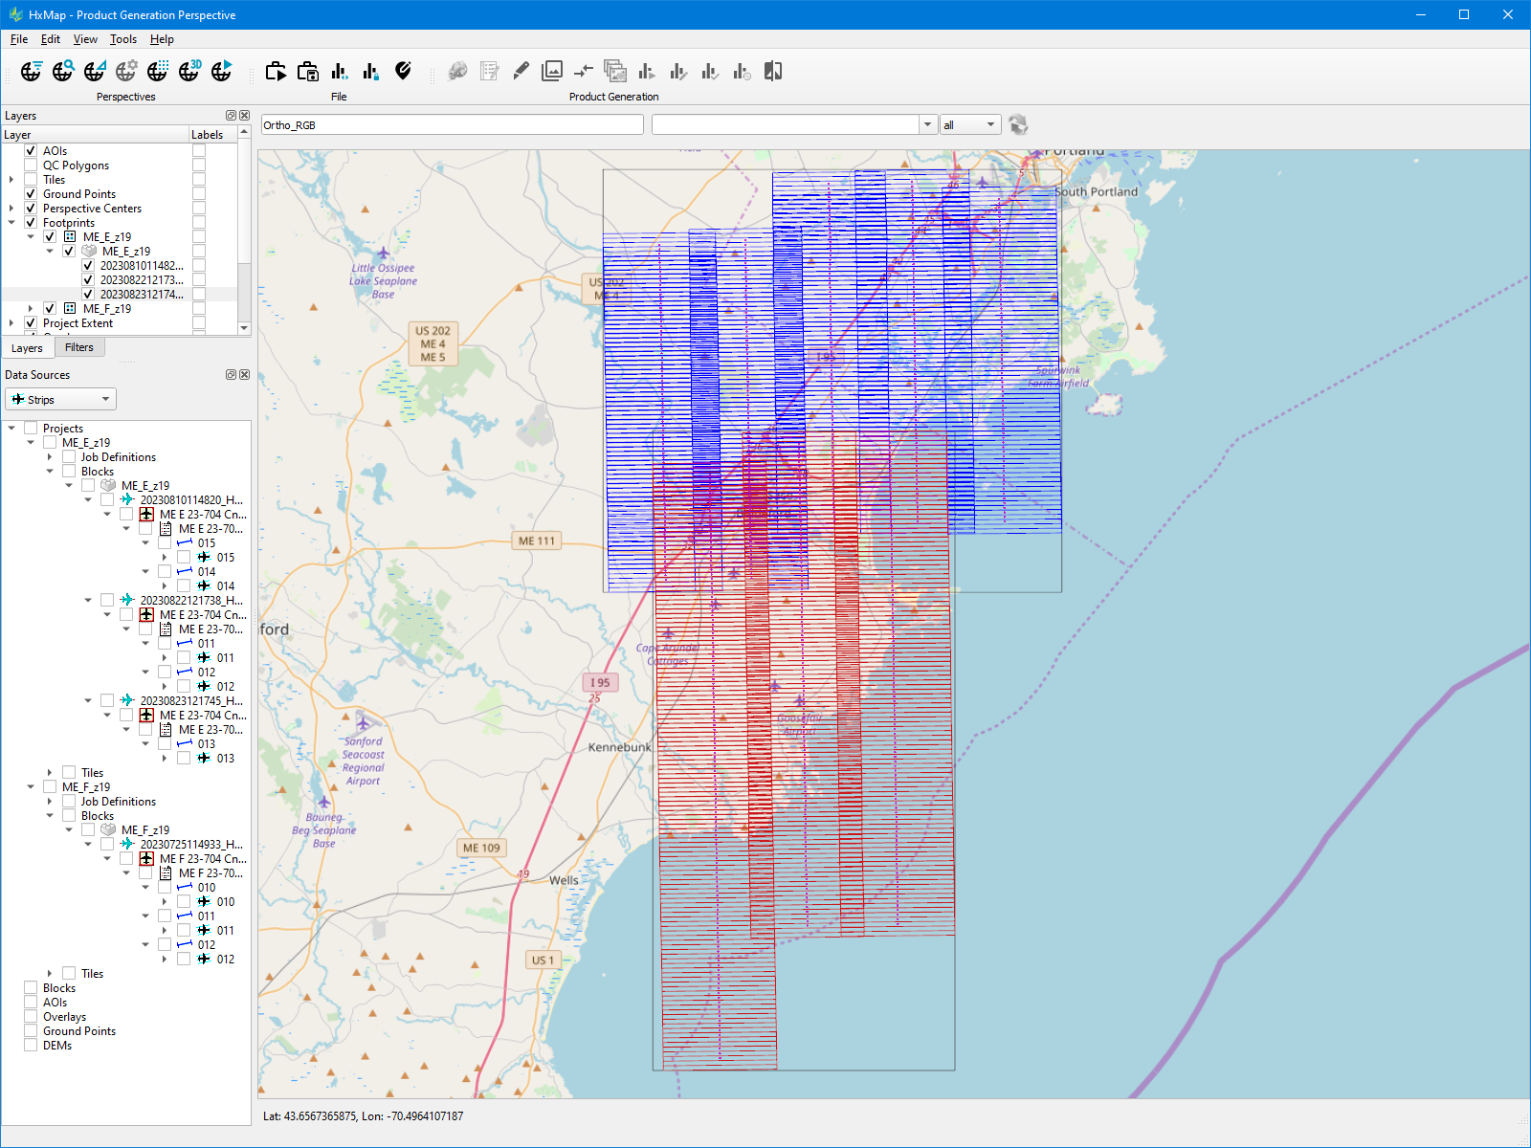The height and width of the screenshot is (1148, 1531).
Task: Click the Layers list scroll down arrow
Action: click(244, 328)
